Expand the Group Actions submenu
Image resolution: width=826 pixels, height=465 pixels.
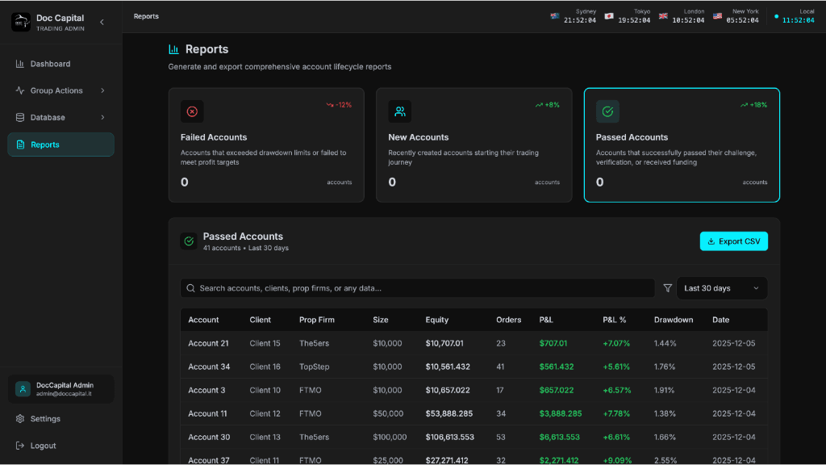[103, 90]
